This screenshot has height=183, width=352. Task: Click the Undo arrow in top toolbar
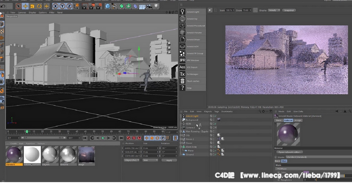[x=3, y=6]
